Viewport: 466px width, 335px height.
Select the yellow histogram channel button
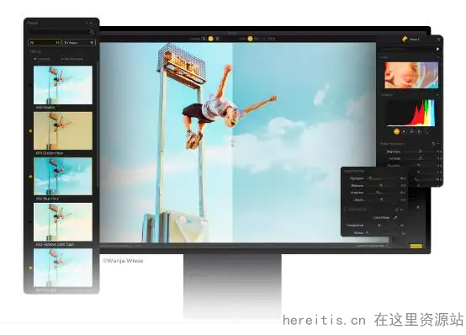pyautogui.click(x=396, y=131)
